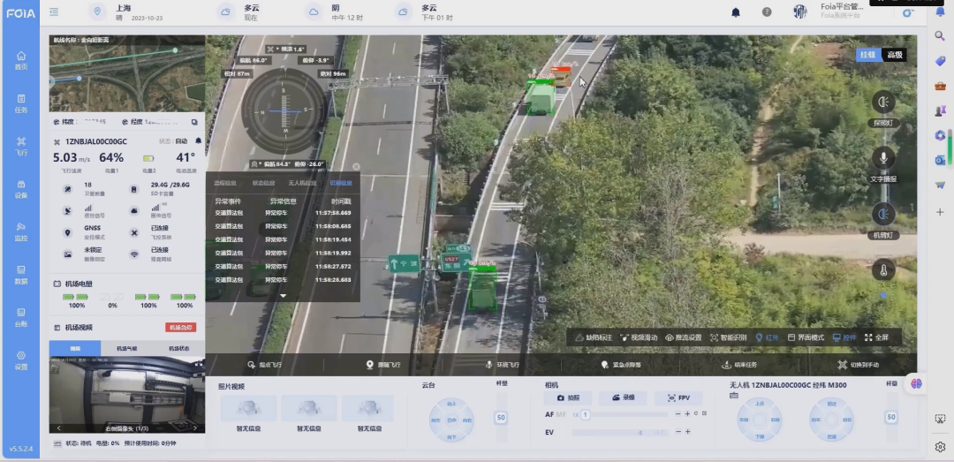Click the 监控 monitoring sidebar icon
The image size is (954, 462).
coord(20,231)
